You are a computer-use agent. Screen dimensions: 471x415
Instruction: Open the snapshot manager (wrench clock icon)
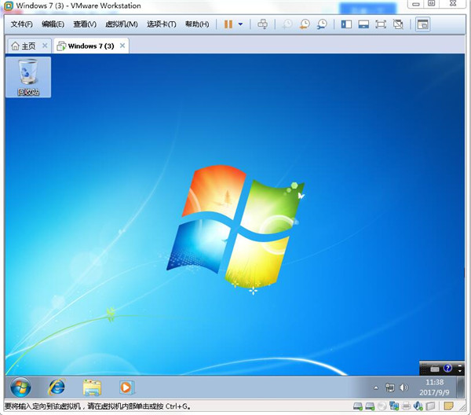[322, 24]
